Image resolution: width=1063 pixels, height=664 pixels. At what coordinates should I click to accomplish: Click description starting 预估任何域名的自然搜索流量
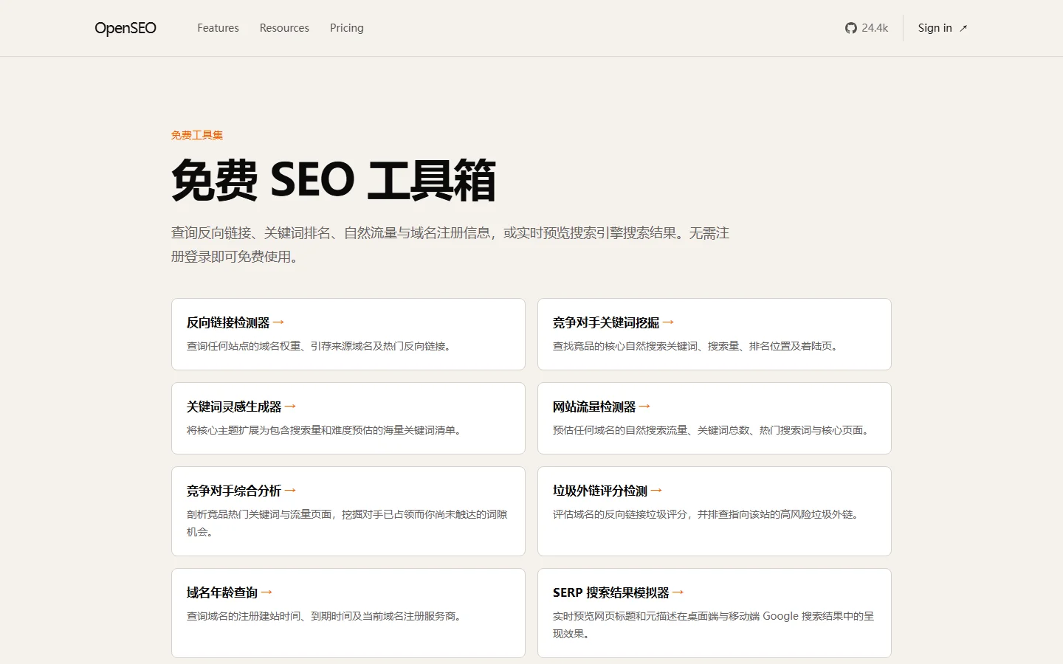click(713, 430)
